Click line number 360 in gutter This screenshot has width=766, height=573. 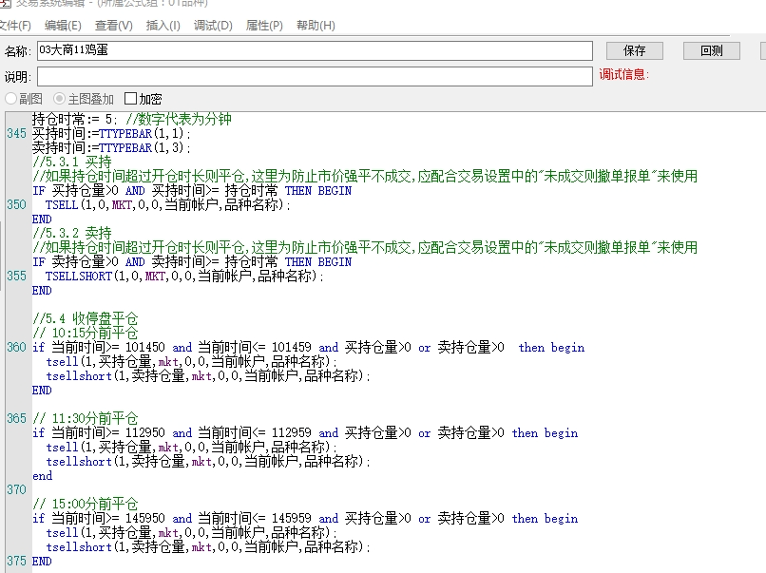click(x=16, y=348)
